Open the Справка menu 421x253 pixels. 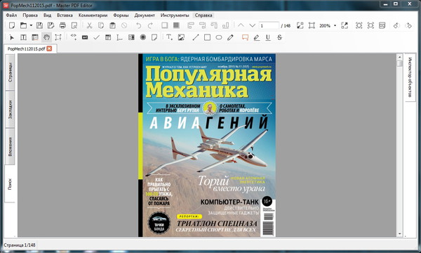pos(203,15)
